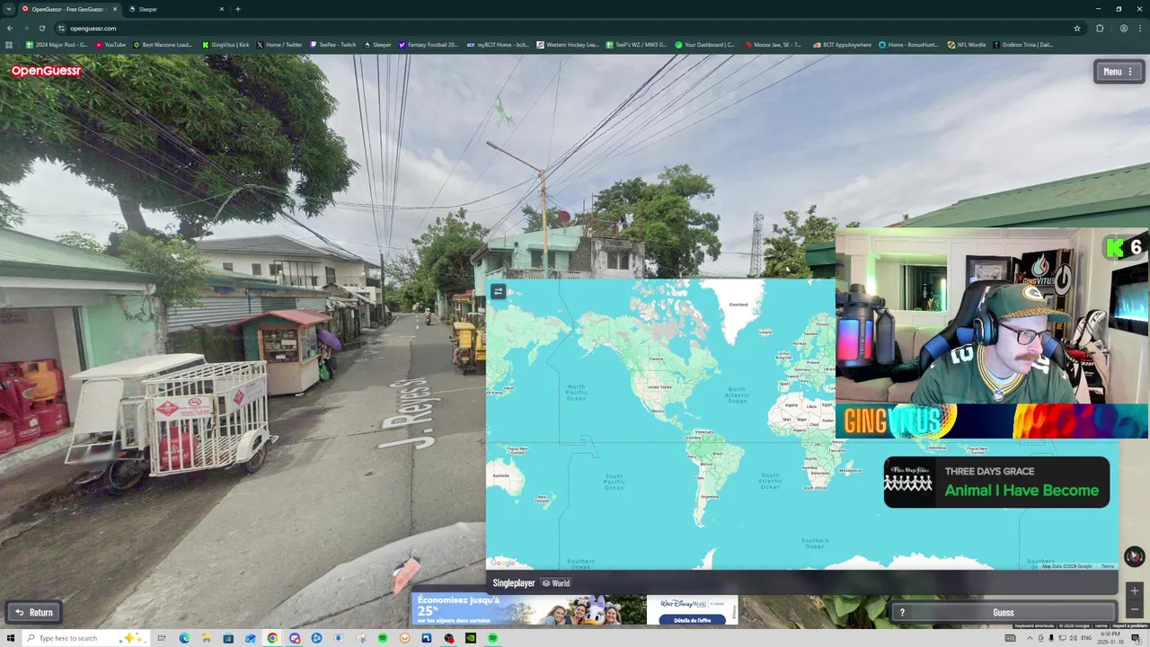Viewport: 1150px width, 647px height.
Task: Open the Western Hockey League bookmark
Action: (x=568, y=44)
